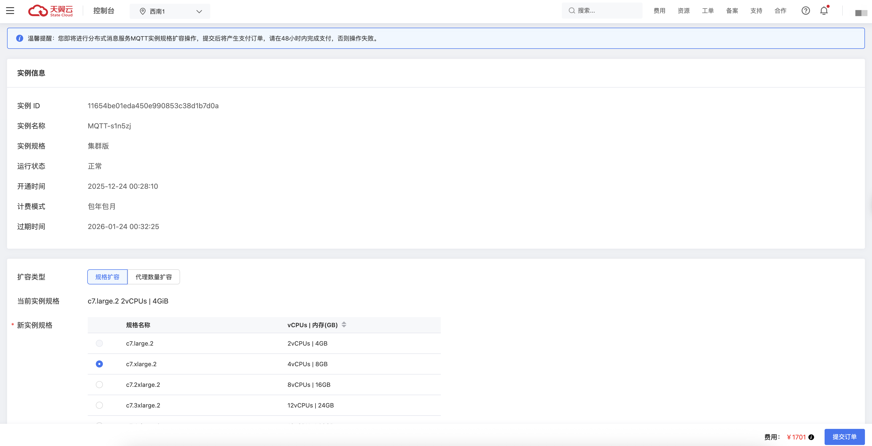Click the location pin icon in region selector

[x=143, y=12]
